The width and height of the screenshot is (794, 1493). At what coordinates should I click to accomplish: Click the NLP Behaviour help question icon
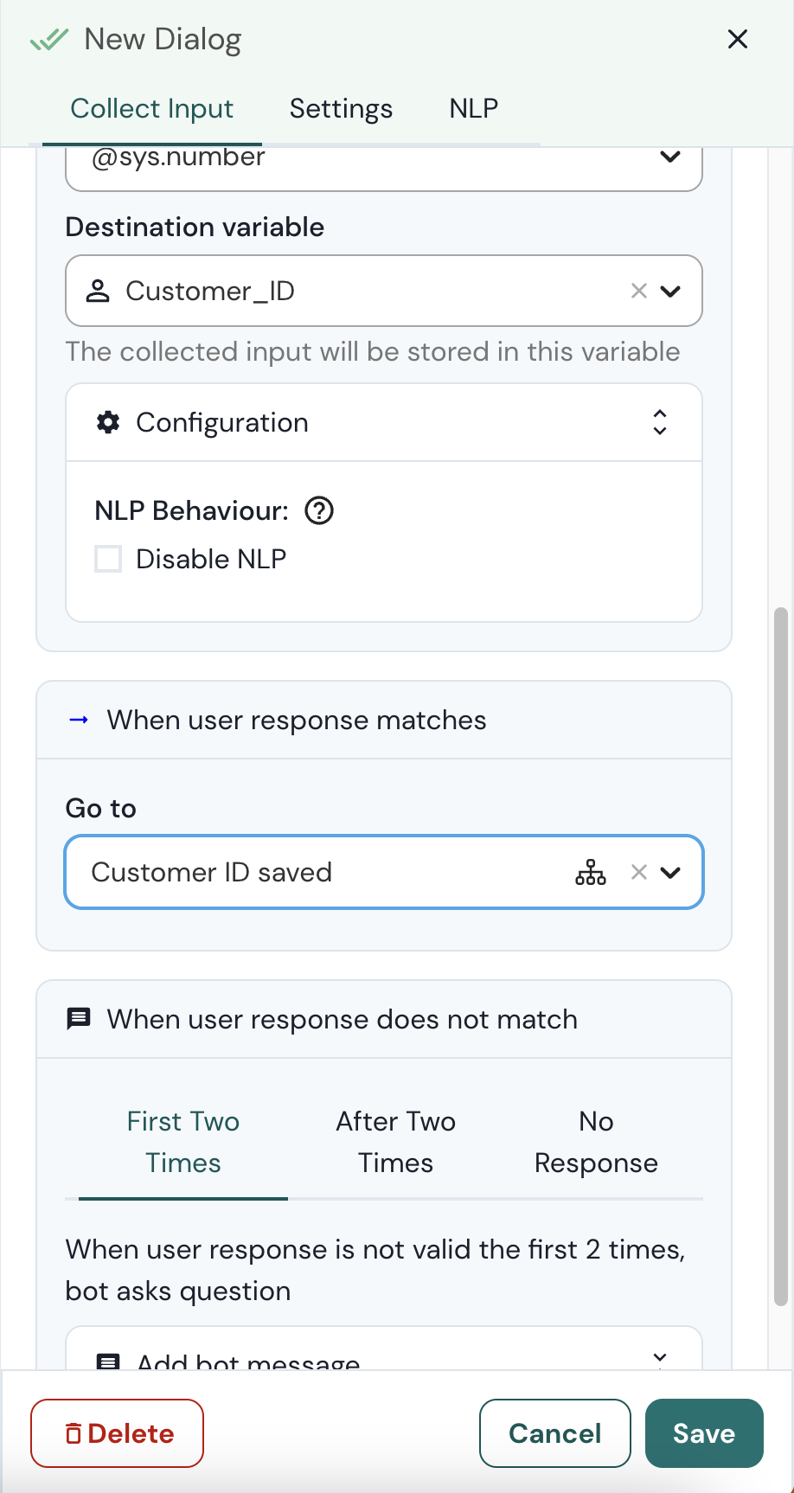coord(319,511)
